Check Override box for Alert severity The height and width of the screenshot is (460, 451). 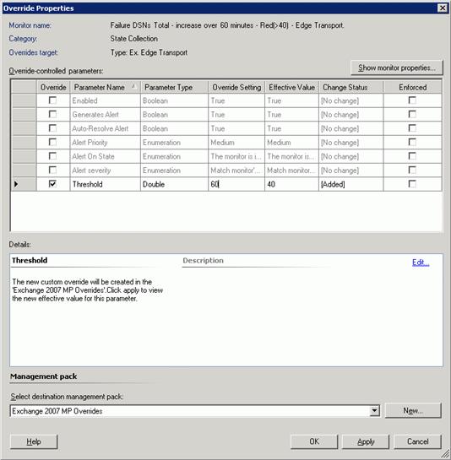tap(52, 170)
